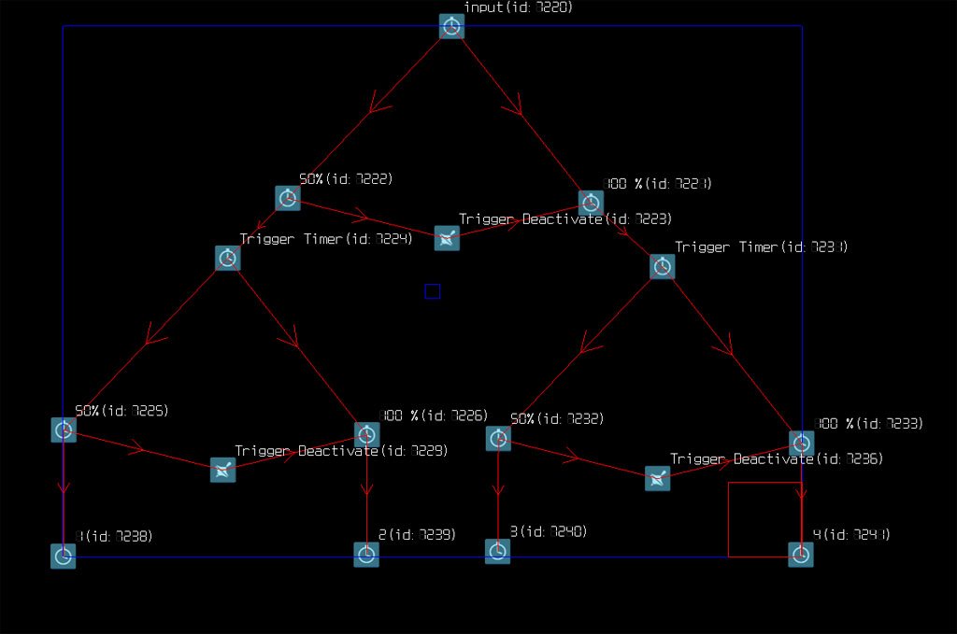Click the 'Trigger Deactivate (id: 7223)' label
The height and width of the screenshot is (634, 957).
click(565, 218)
